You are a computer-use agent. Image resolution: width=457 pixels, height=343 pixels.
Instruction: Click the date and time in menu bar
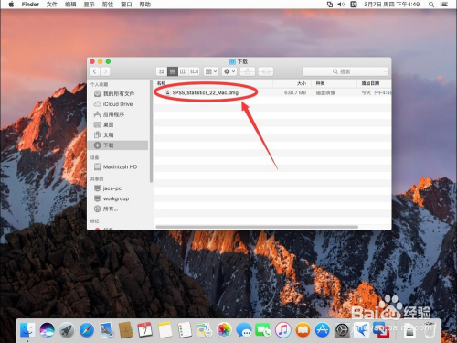click(x=392, y=5)
